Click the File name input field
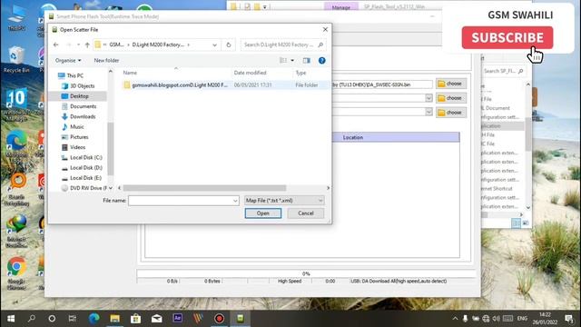The width and height of the screenshot is (581, 327). tap(181, 201)
